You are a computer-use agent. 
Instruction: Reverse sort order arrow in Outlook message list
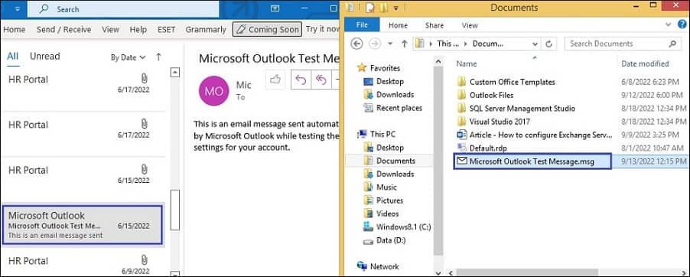tap(159, 57)
